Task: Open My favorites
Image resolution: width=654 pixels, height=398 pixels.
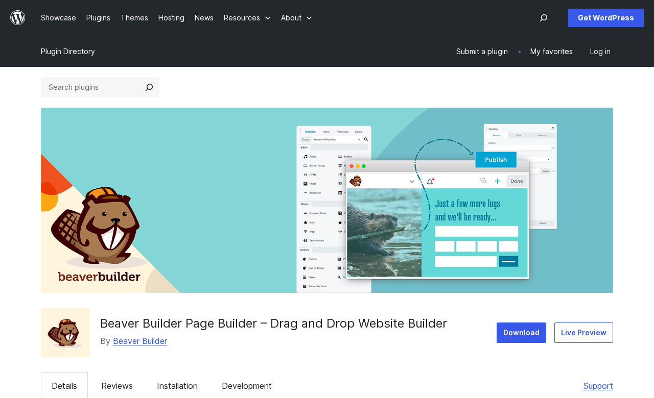Action: 551,52
